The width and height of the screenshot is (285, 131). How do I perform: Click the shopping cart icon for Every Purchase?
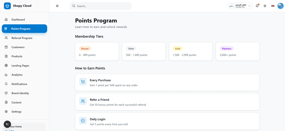[x=83, y=82]
